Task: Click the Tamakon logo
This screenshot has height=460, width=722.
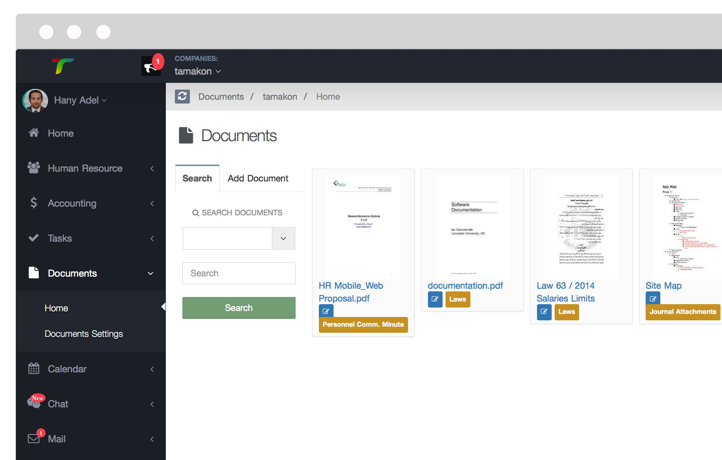Action: click(63, 66)
